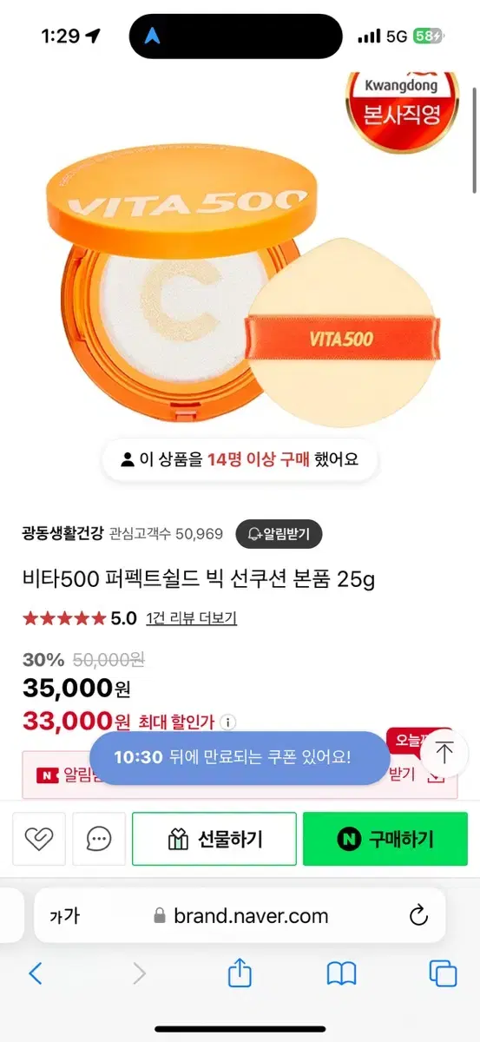Tap the scroll-to-top arrow button

click(444, 752)
